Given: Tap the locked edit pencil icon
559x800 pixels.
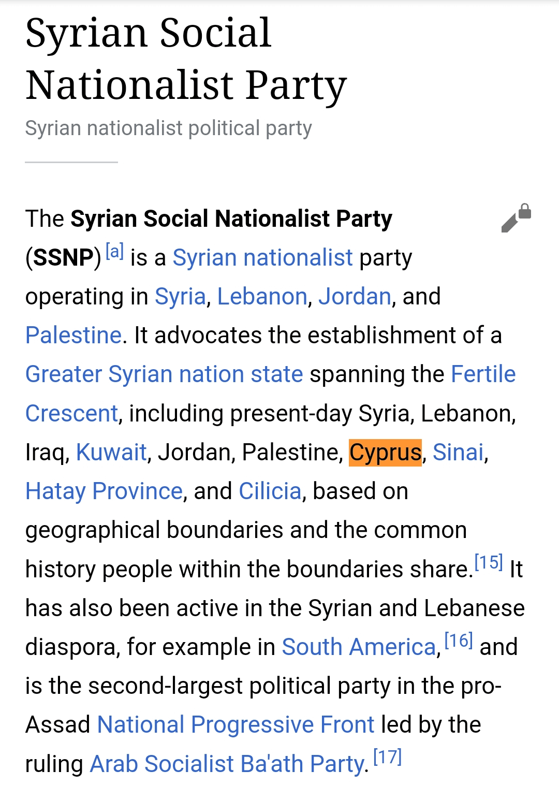Looking at the screenshot, I should tap(516, 219).
